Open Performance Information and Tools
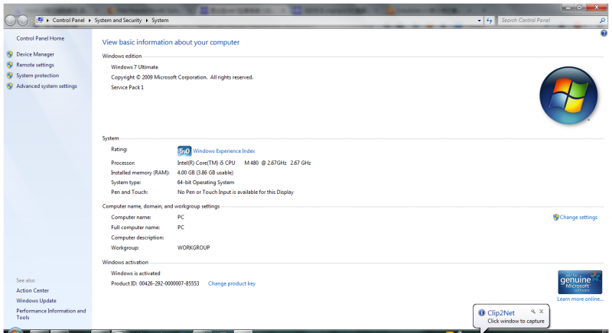 (51, 314)
